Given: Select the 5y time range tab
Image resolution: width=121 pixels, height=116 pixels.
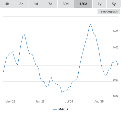Looking at the screenshot, I should 114,4.
